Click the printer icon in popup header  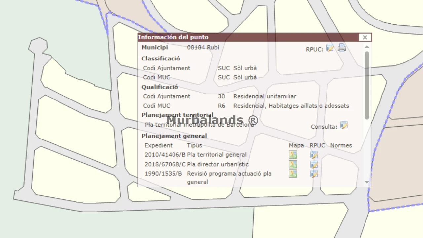pos(342,48)
